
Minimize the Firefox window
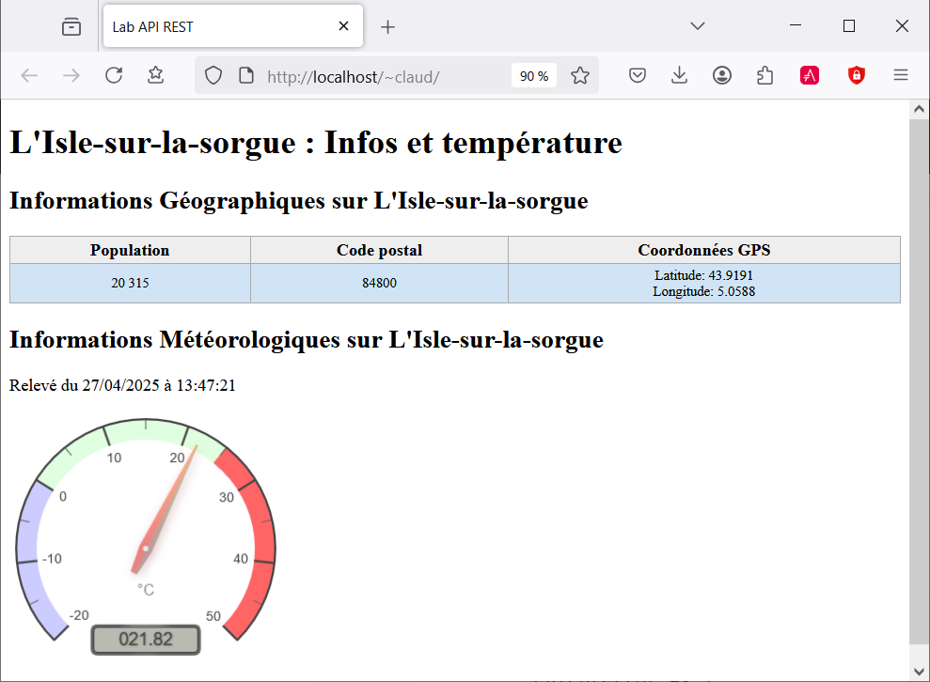796,26
